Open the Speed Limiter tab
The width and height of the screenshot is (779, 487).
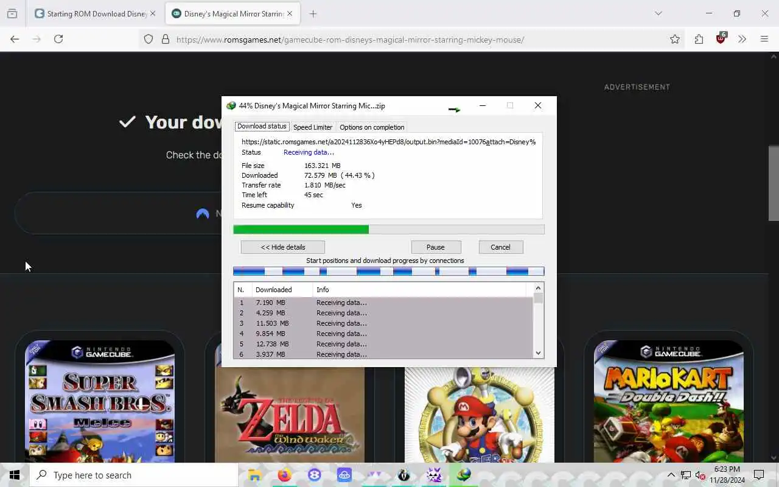[x=313, y=127]
